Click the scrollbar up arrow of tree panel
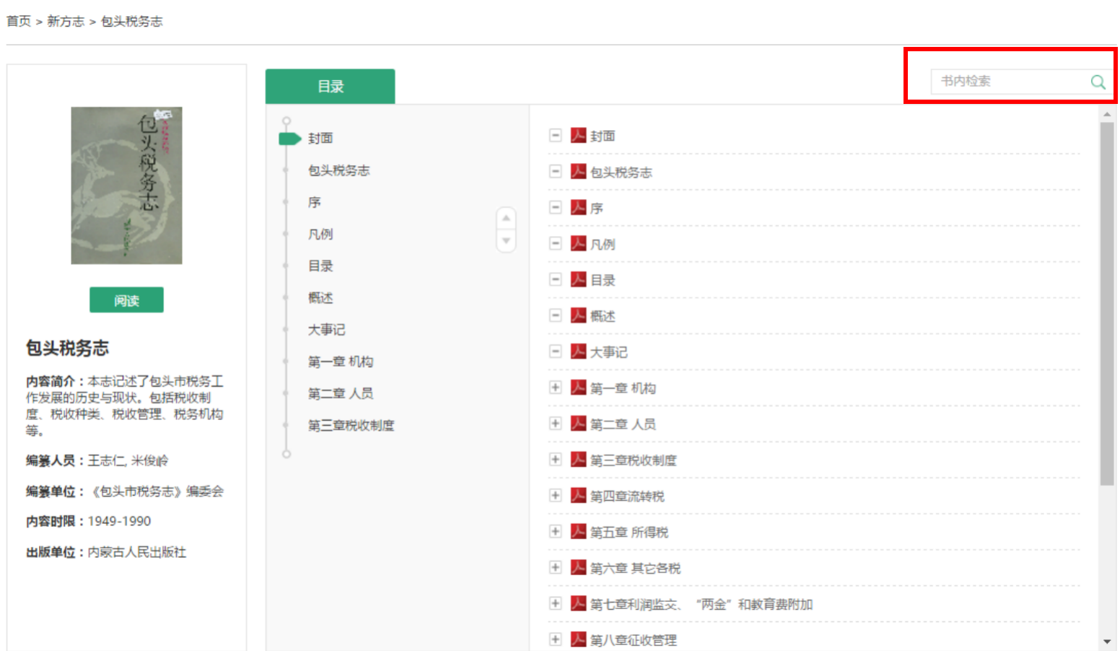 1107,113
